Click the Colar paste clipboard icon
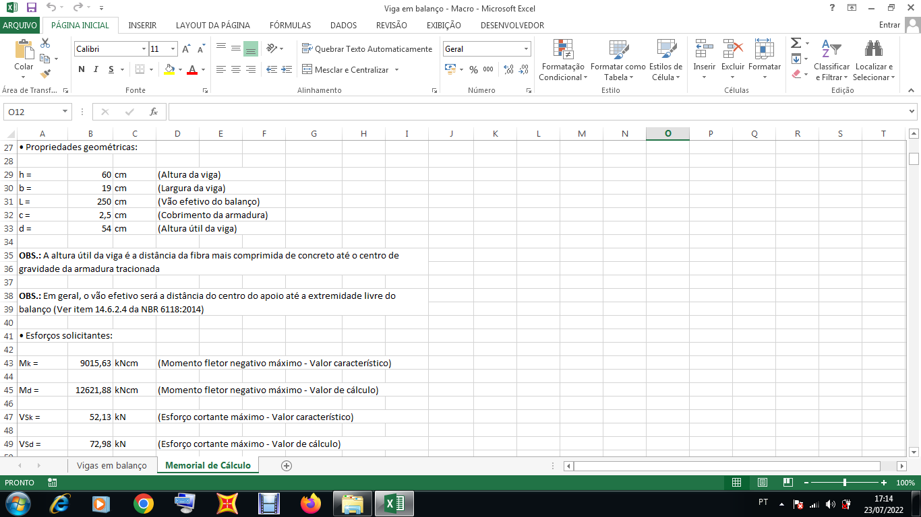Screen dimensions: 921x517 [x=24, y=50]
